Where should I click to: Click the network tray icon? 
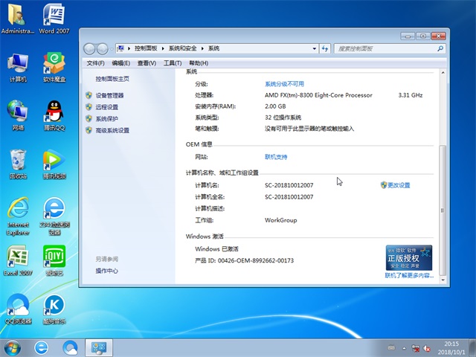tap(415, 348)
